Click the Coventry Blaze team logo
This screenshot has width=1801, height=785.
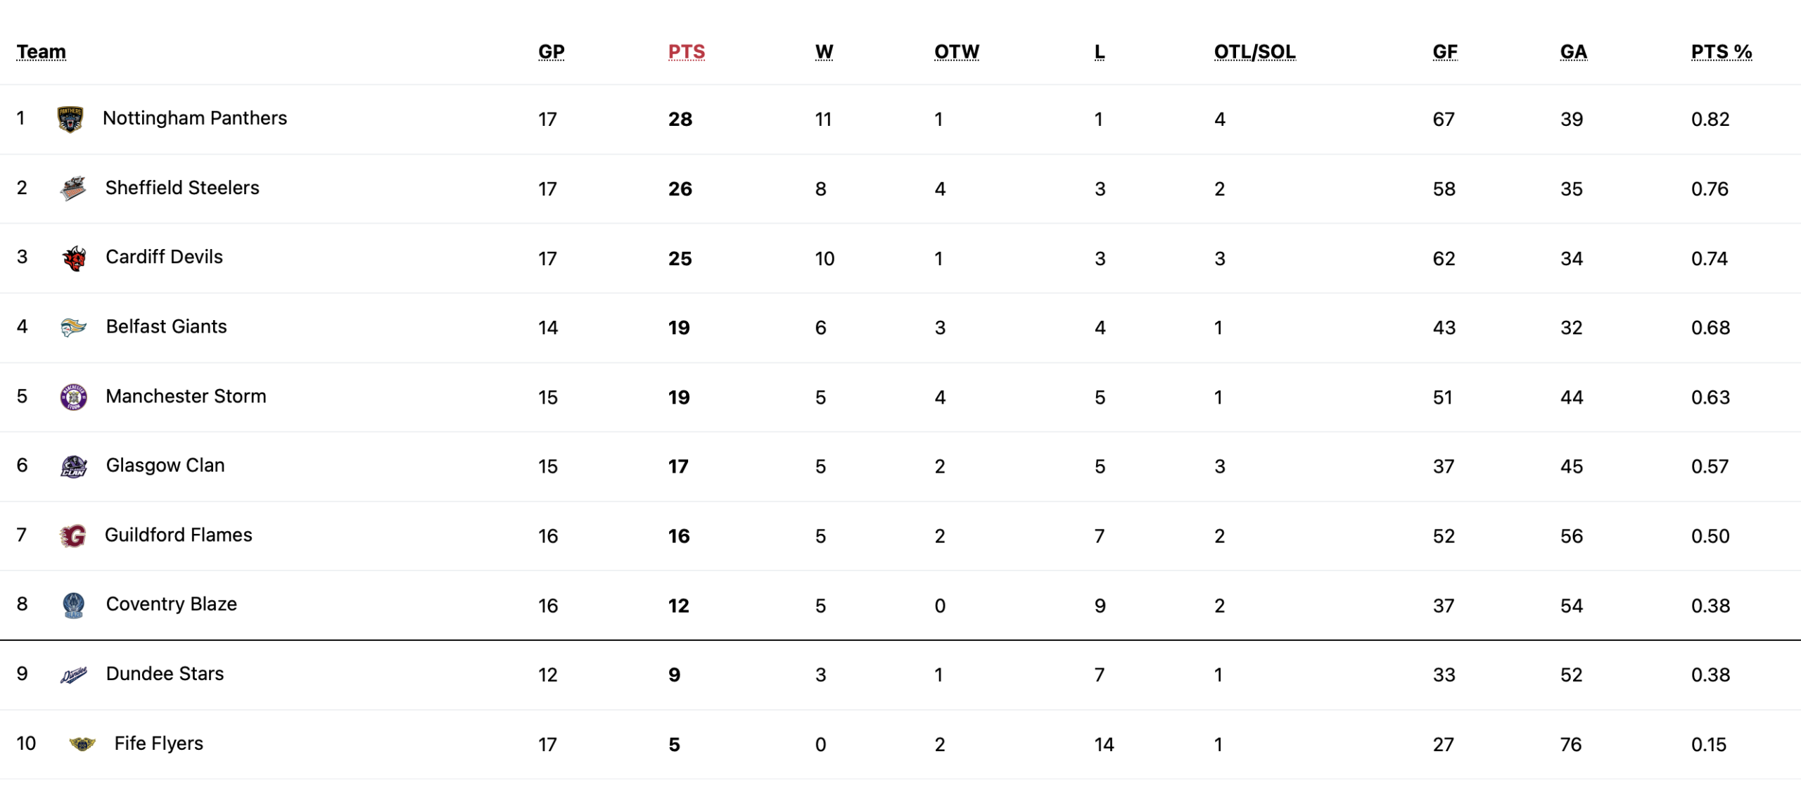pos(73,605)
